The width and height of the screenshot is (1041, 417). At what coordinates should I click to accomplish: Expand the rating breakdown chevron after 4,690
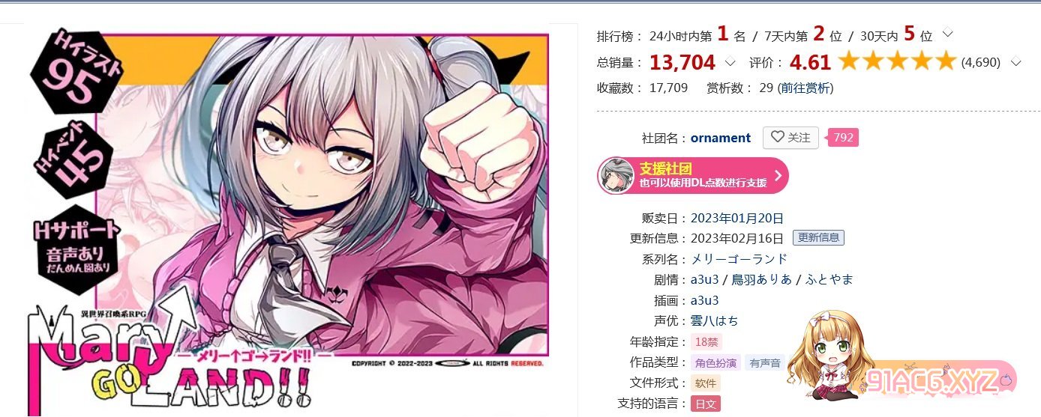(1016, 63)
